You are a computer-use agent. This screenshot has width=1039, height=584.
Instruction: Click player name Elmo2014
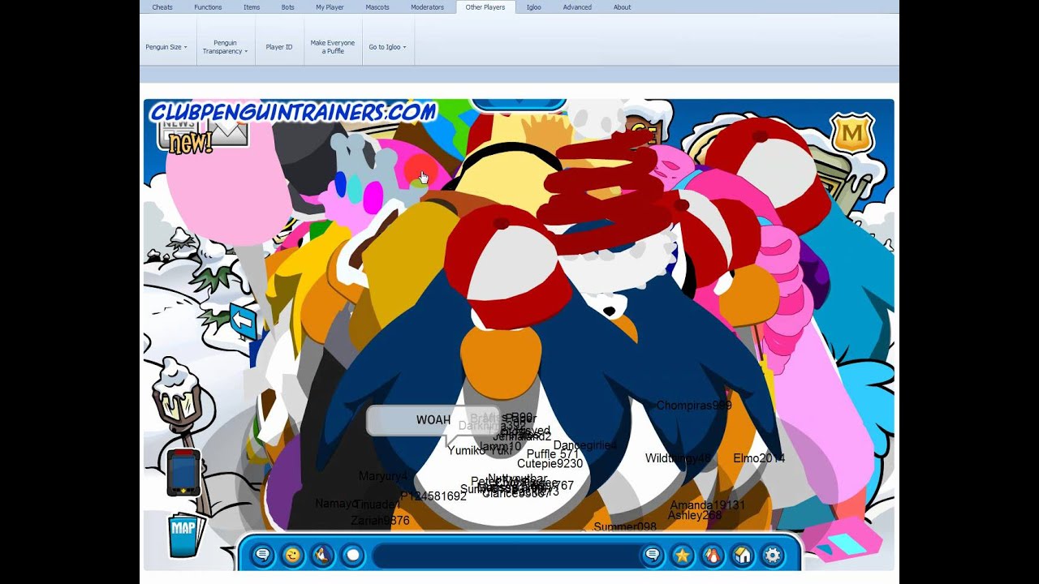[759, 458]
